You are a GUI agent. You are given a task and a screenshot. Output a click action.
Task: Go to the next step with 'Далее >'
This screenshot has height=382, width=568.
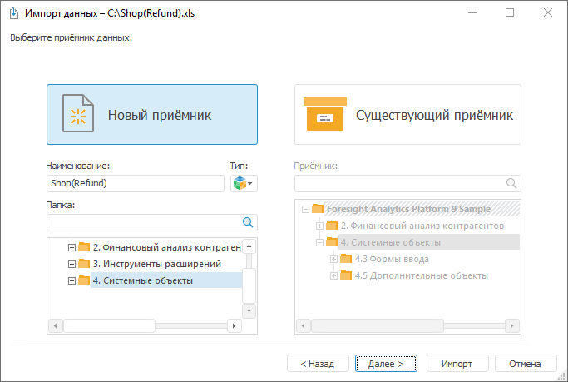coord(386,364)
